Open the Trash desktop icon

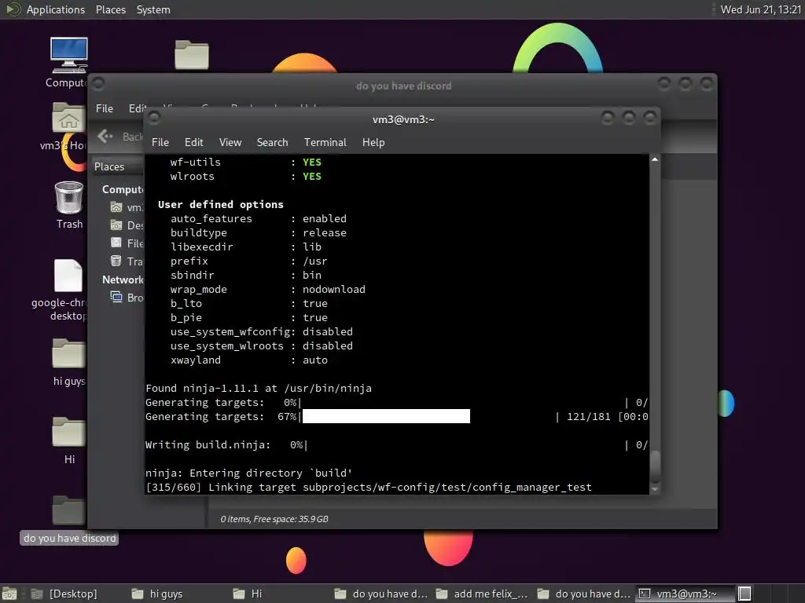(x=69, y=197)
